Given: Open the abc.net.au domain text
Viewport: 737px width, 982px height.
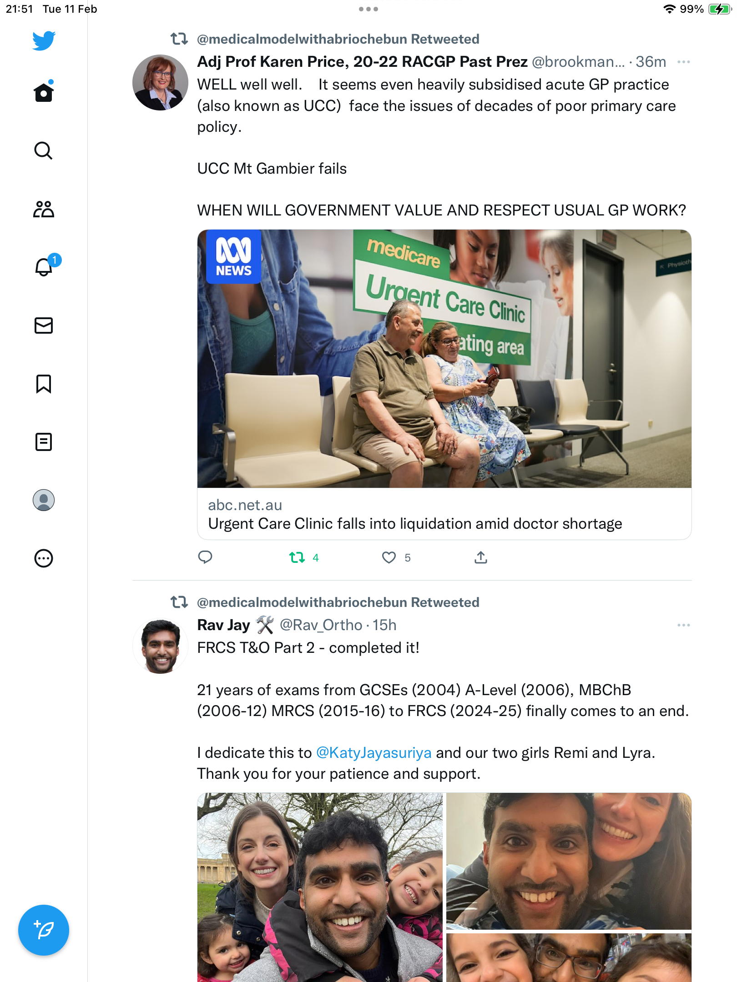Looking at the screenshot, I should tap(245, 505).
